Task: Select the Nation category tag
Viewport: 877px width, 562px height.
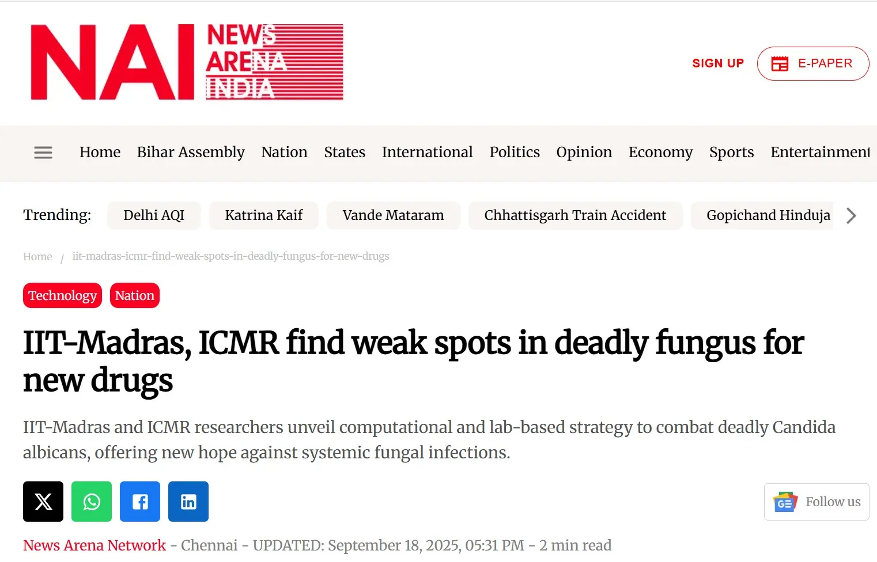Action: click(x=134, y=295)
